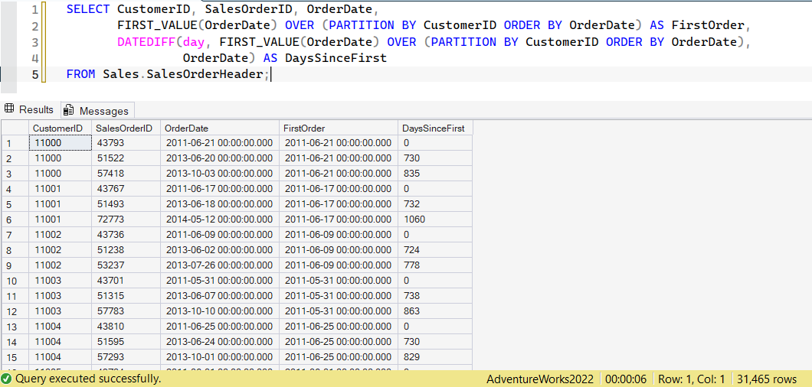Screen dimensions: 812x387
Task: Click line number 3 in editor gutter
Action: [34, 42]
